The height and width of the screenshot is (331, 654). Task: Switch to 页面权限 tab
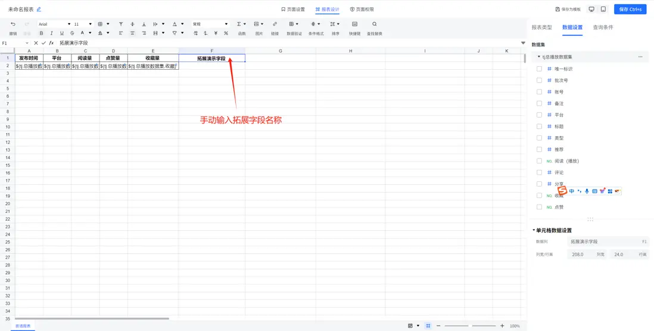point(362,9)
